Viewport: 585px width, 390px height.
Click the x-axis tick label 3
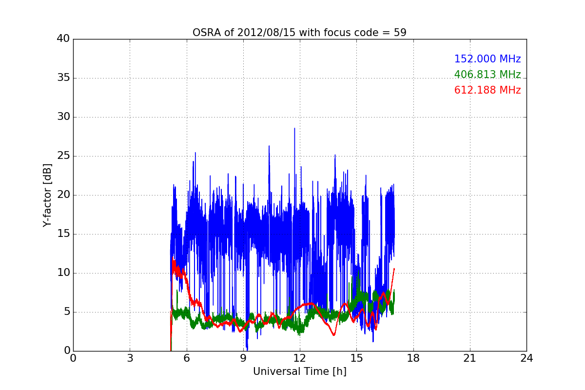click(x=130, y=358)
